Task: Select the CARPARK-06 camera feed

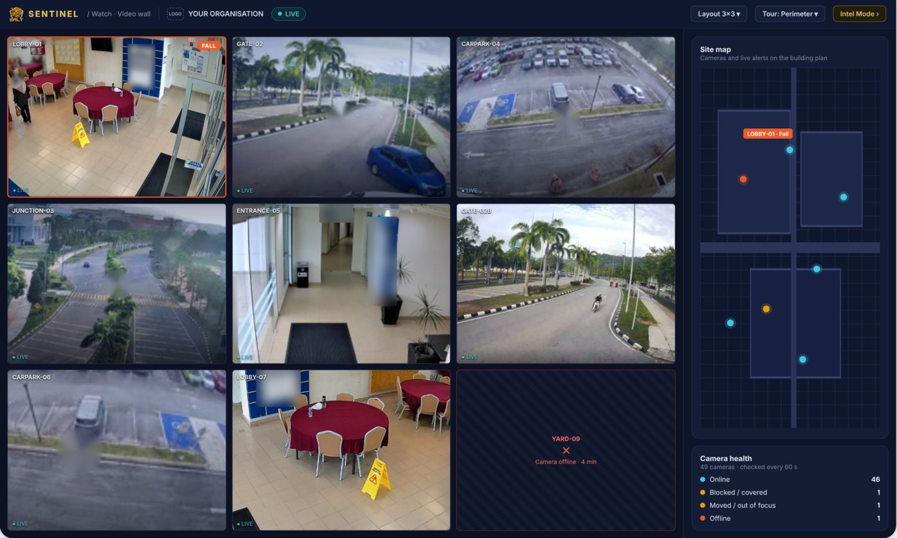Action: click(117, 450)
